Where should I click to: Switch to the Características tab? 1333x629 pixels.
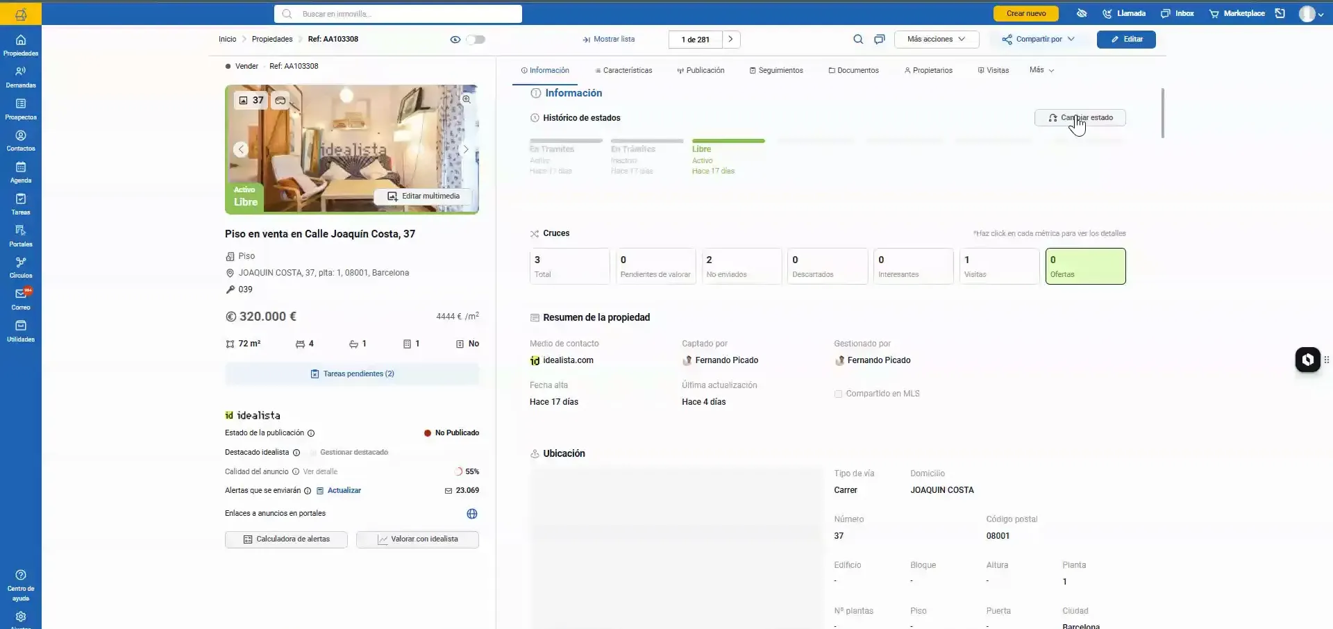click(623, 71)
